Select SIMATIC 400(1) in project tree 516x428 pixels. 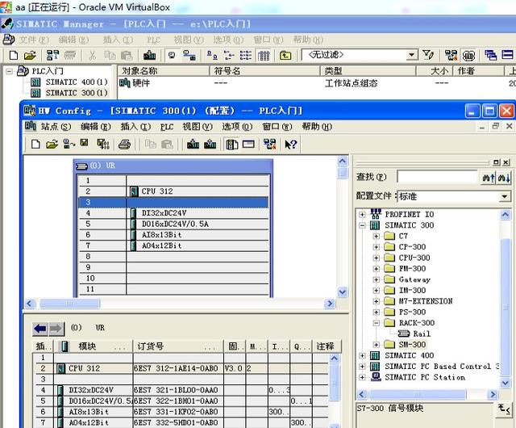[x=77, y=82]
